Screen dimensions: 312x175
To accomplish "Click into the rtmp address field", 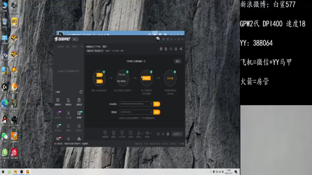I will point(136,104).
